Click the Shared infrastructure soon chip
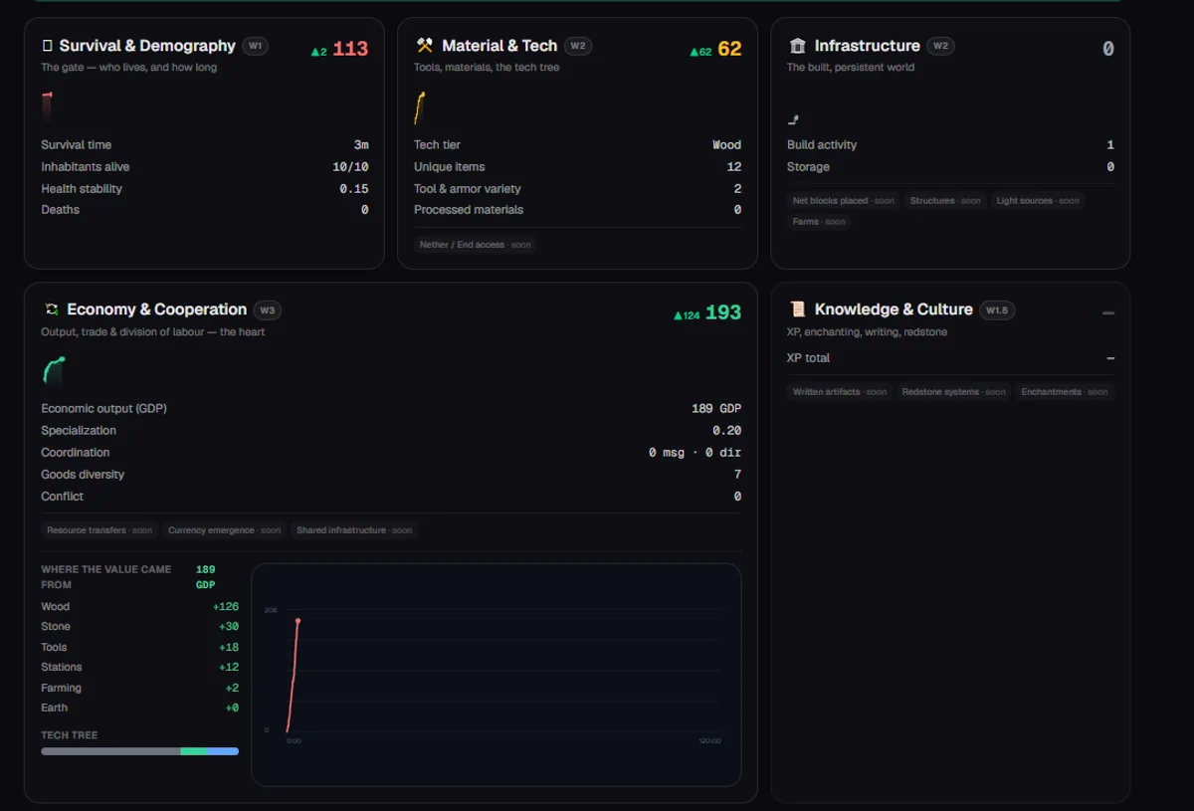1194x811 pixels. (354, 530)
